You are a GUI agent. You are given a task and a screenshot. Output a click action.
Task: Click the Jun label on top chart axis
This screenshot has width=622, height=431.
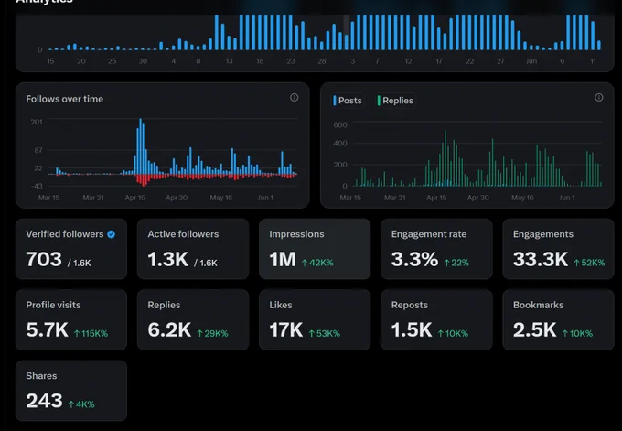531,61
